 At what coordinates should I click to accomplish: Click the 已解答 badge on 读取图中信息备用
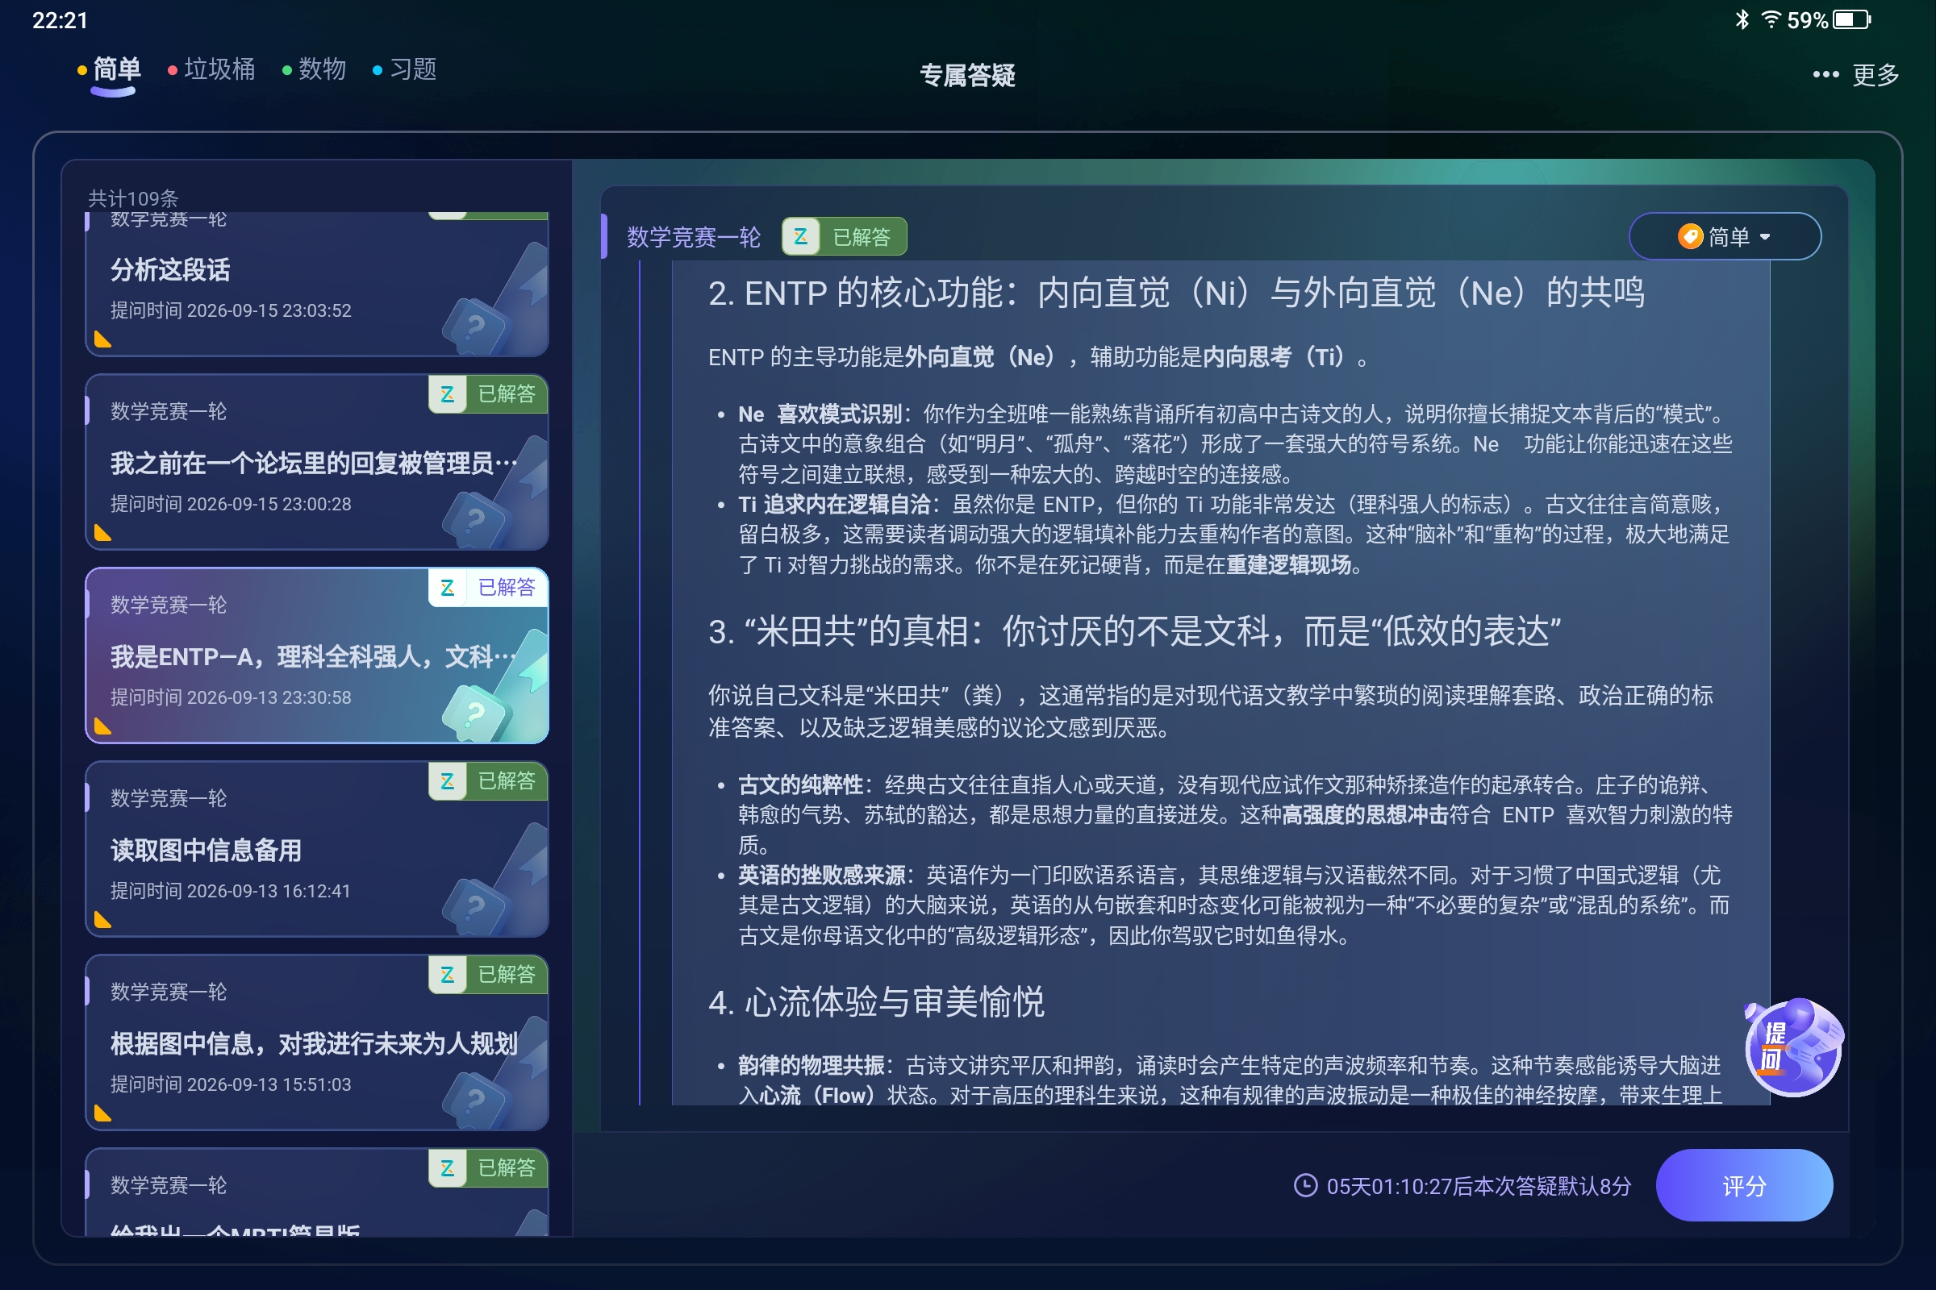pos(488,780)
